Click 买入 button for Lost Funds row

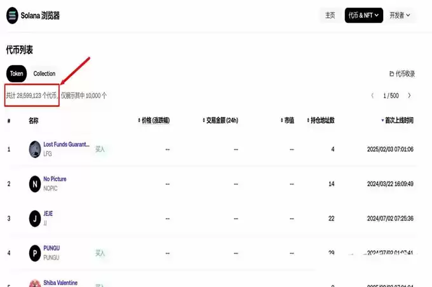(x=100, y=149)
